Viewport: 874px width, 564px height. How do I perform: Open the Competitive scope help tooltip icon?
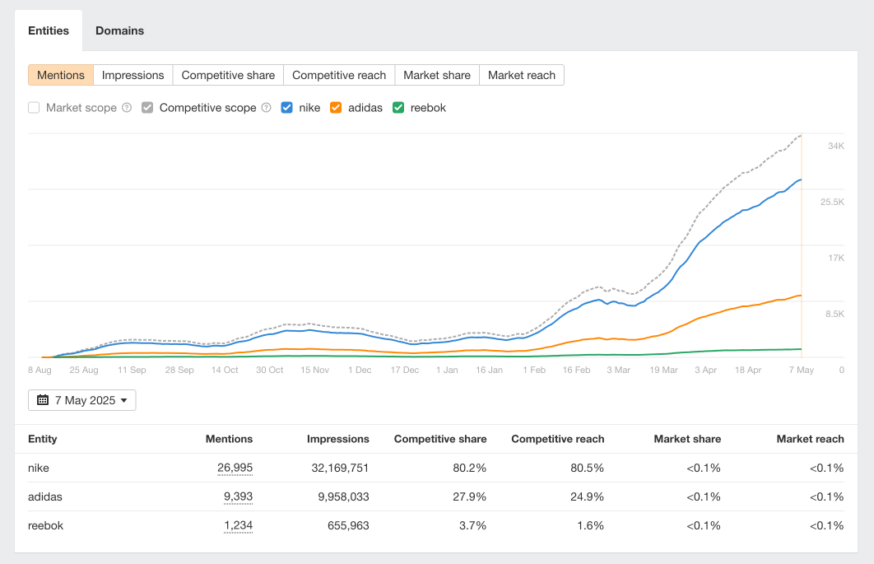(267, 108)
